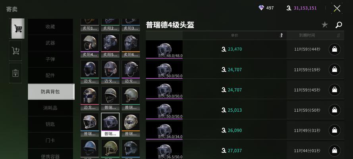
Task: Buy the helmet priced 23,470
Action: tap(335, 49)
